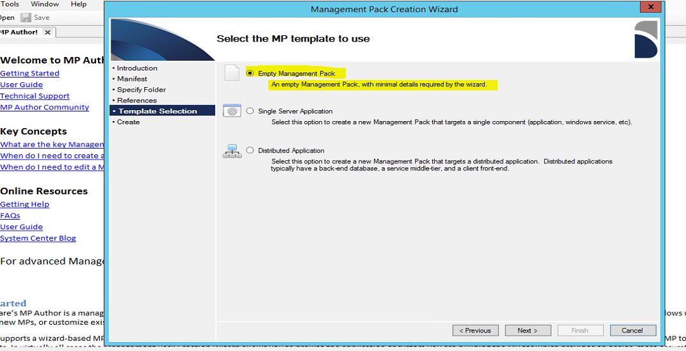686x351 pixels.
Task: Click the Save disk icon in toolbar
Action: (26, 17)
